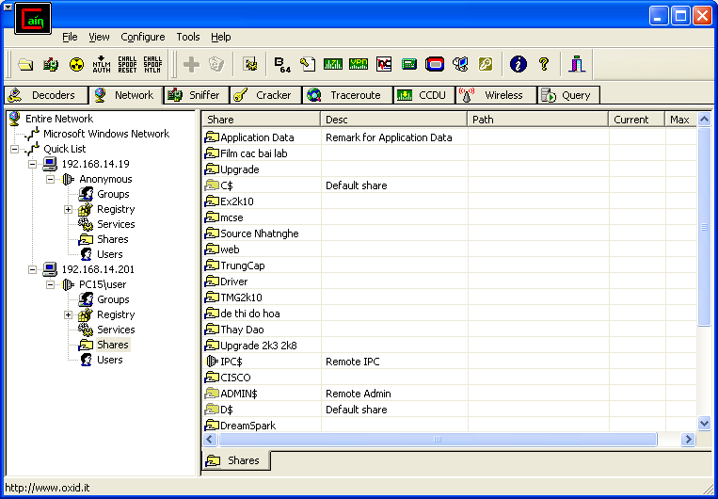Click the olive key decoder toolbar icon
The height and width of the screenshot is (499, 718).
pos(486,65)
